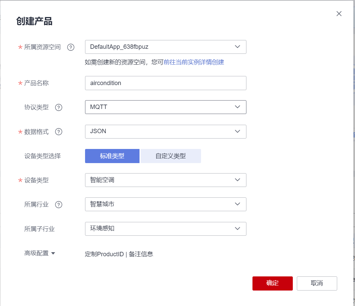Click the 取消 cancel button
355x306 pixels.
(317, 283)
